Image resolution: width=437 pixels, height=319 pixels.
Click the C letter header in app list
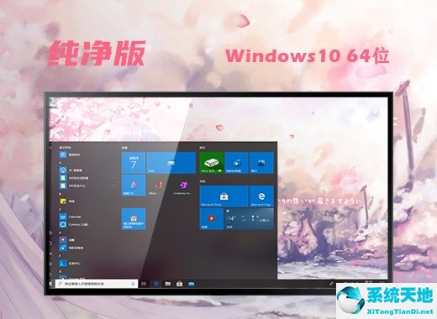coord(61,209)
